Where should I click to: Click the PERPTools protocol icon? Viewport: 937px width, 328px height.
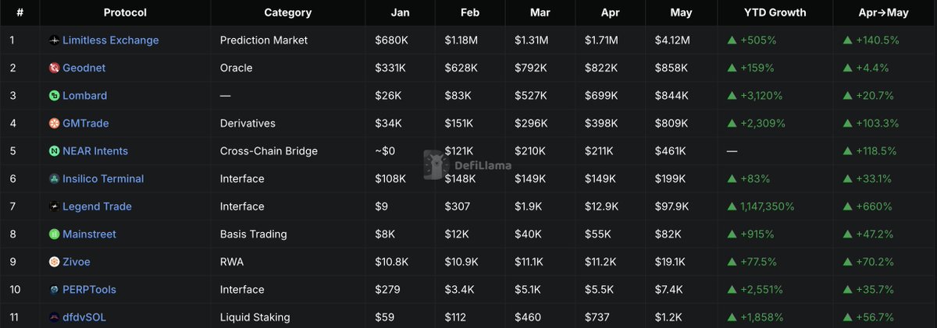54,290
